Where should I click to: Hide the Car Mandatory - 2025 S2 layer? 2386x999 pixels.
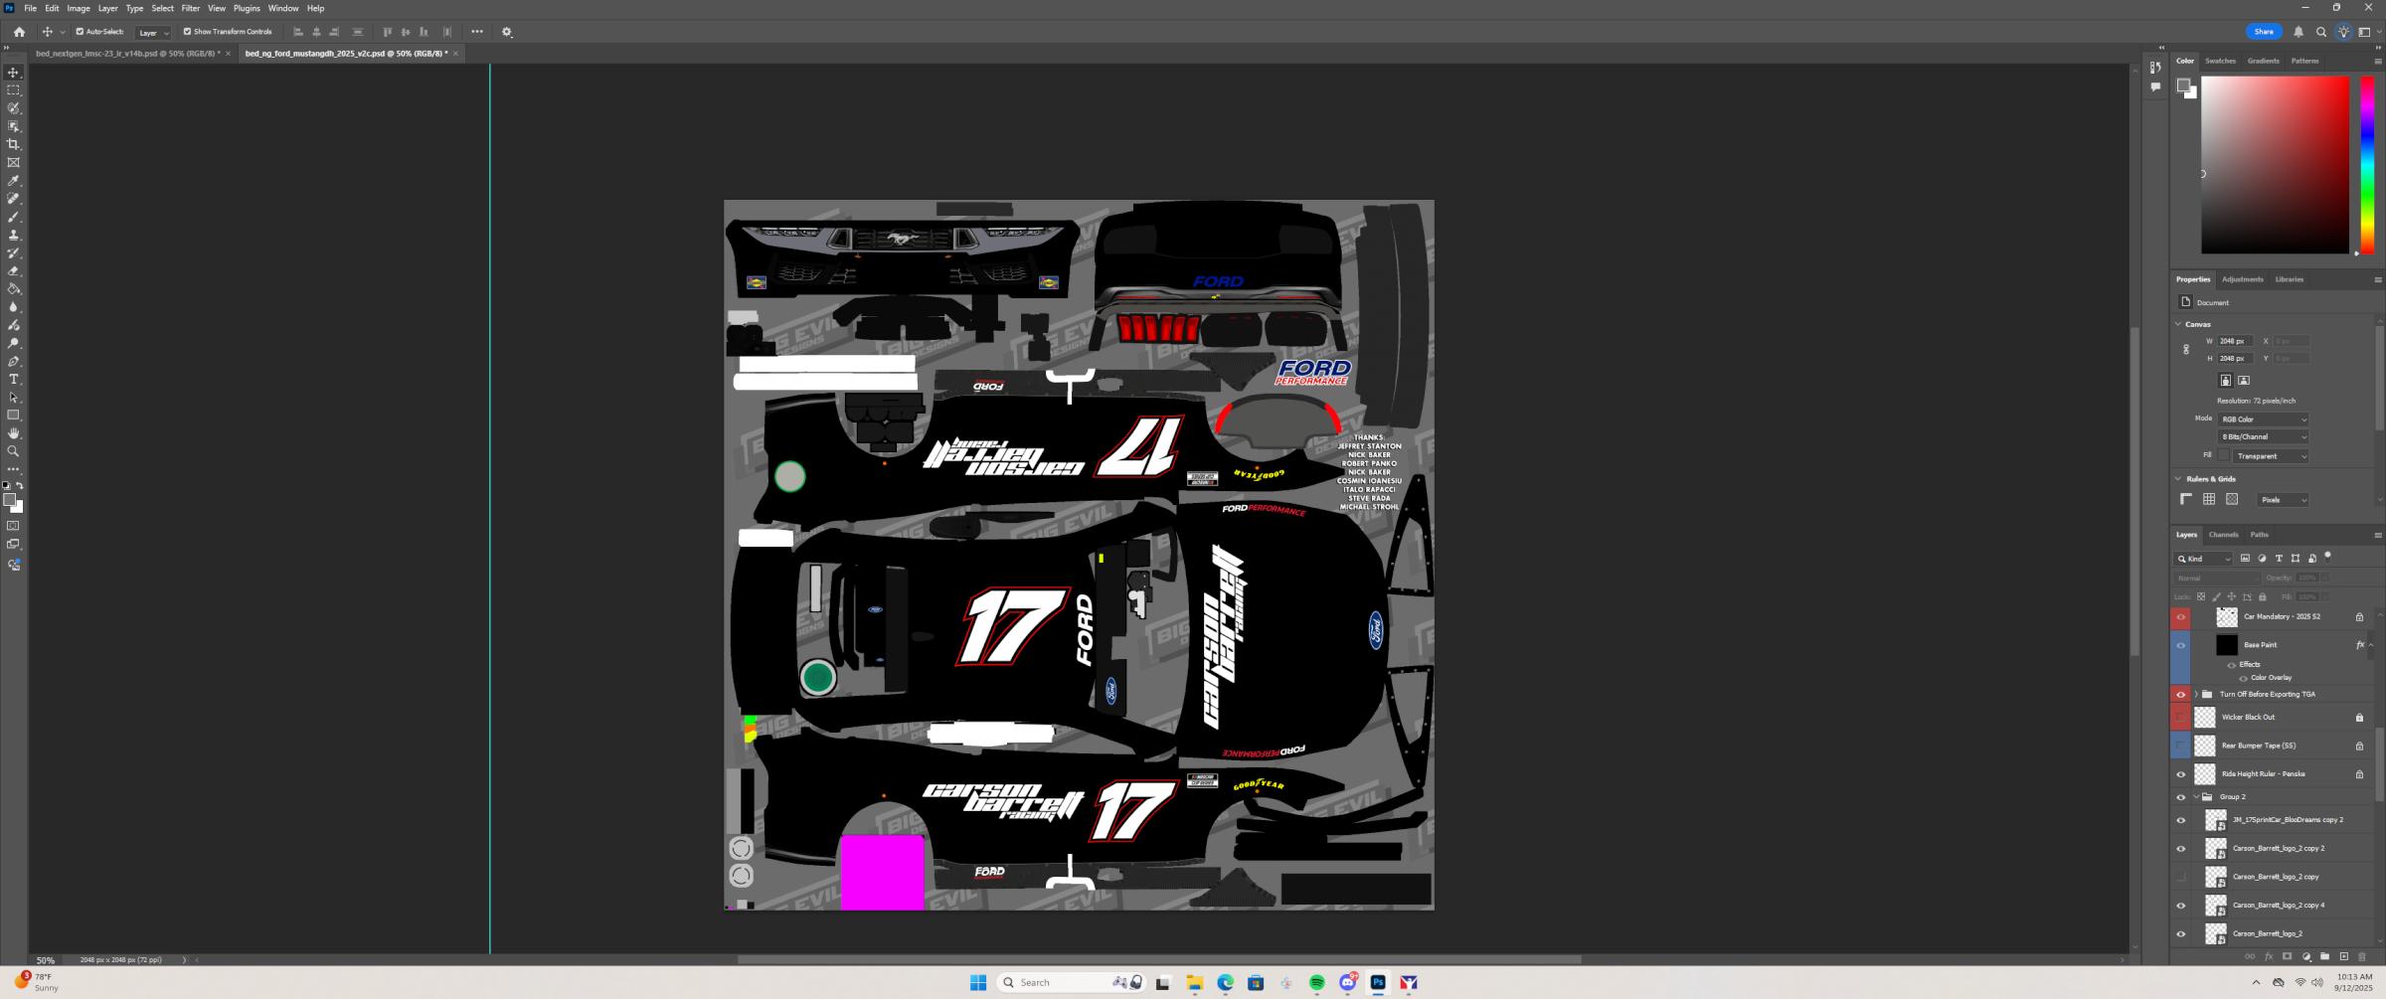pos(2180,616)
